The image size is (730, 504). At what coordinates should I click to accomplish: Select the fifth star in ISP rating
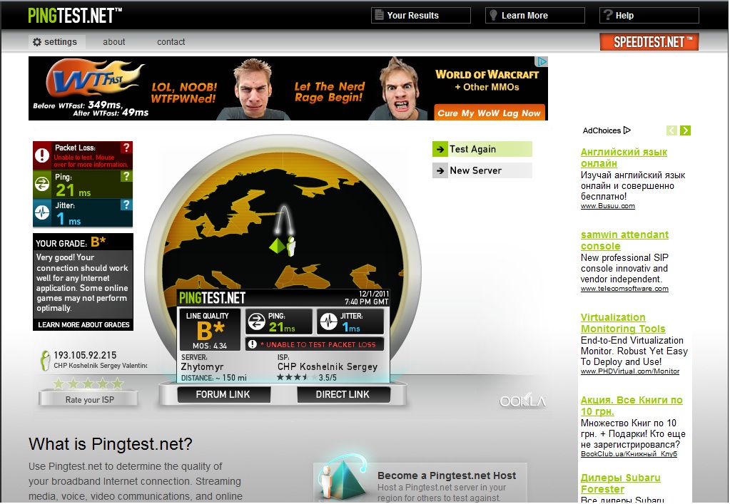[x=117, y=384]
